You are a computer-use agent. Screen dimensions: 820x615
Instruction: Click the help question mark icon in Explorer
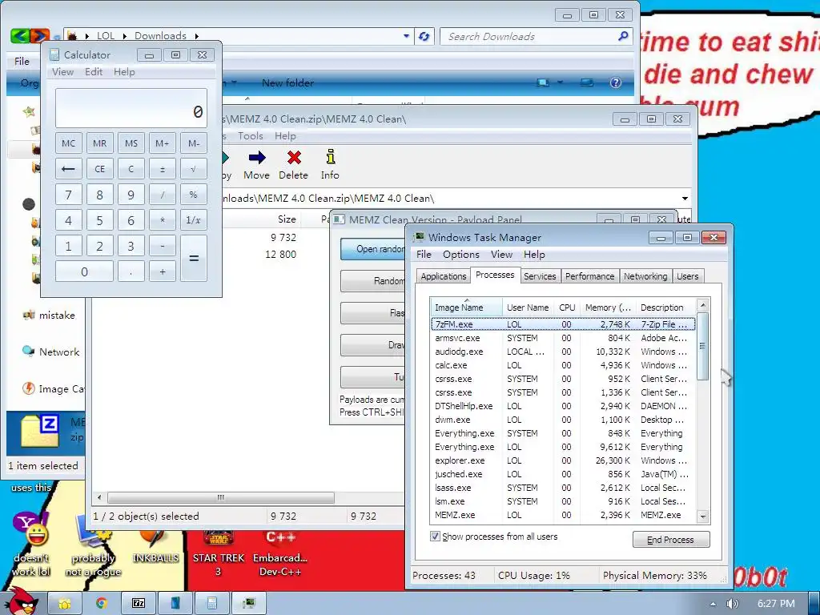click(616, 82)
